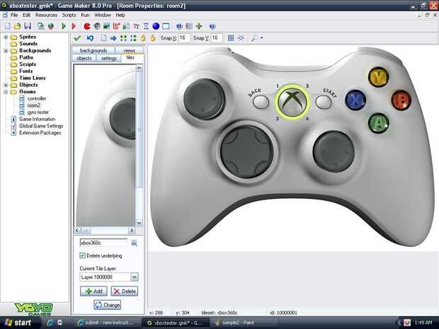Create a stand-alone executable
This screenshot has height=329, width=439.
[41, 26]
